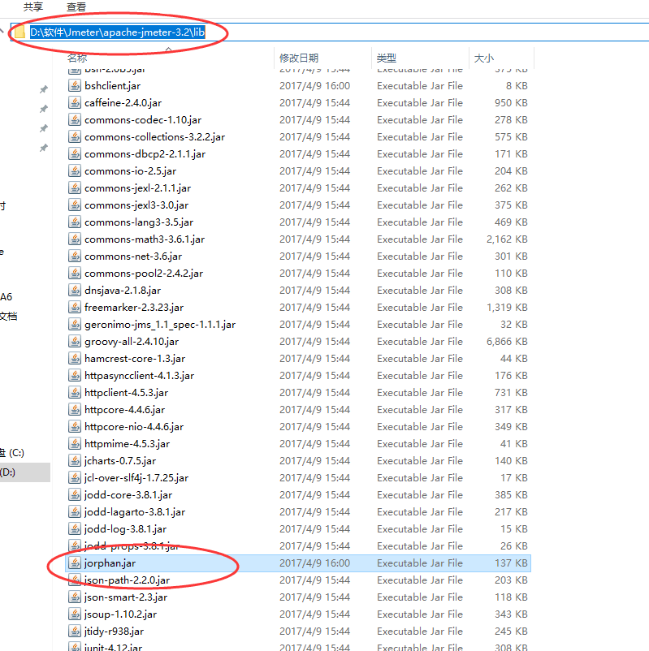
Task: Select dnsjava-2.1.8.jar file icon
Action: tap(75, 290)
